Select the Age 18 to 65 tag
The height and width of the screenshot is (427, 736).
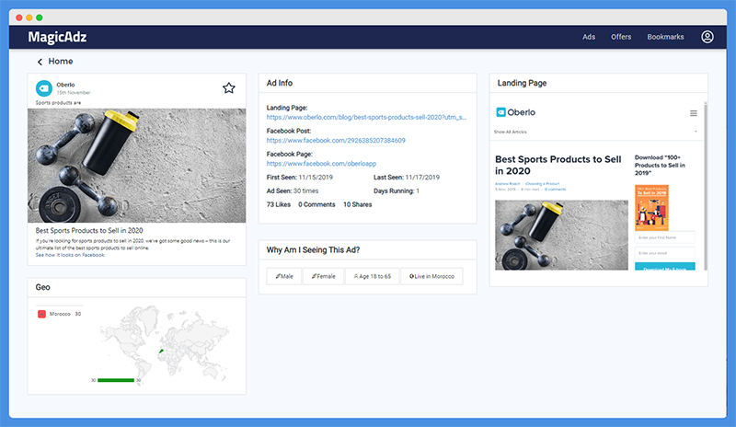(x=373, y=276)
